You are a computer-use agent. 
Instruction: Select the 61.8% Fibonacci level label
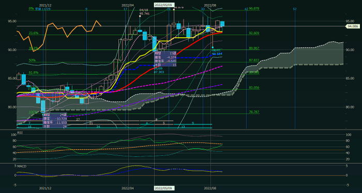pyautogui.click(x=34, y=73)
